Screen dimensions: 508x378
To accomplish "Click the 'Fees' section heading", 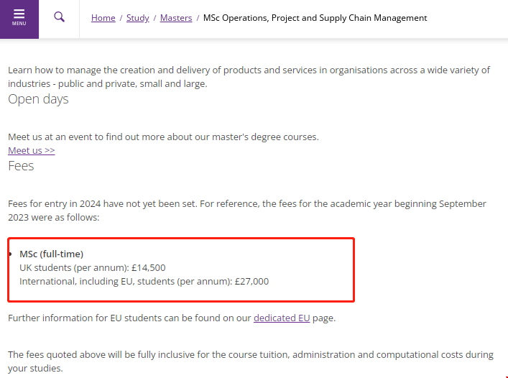I will 21,166.
